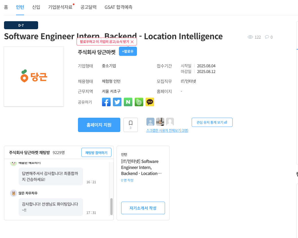Image resolution: width=298 pixels, height=238 pixels.
Task: View all scrapped users link
Action: click(x=167, y=131)
